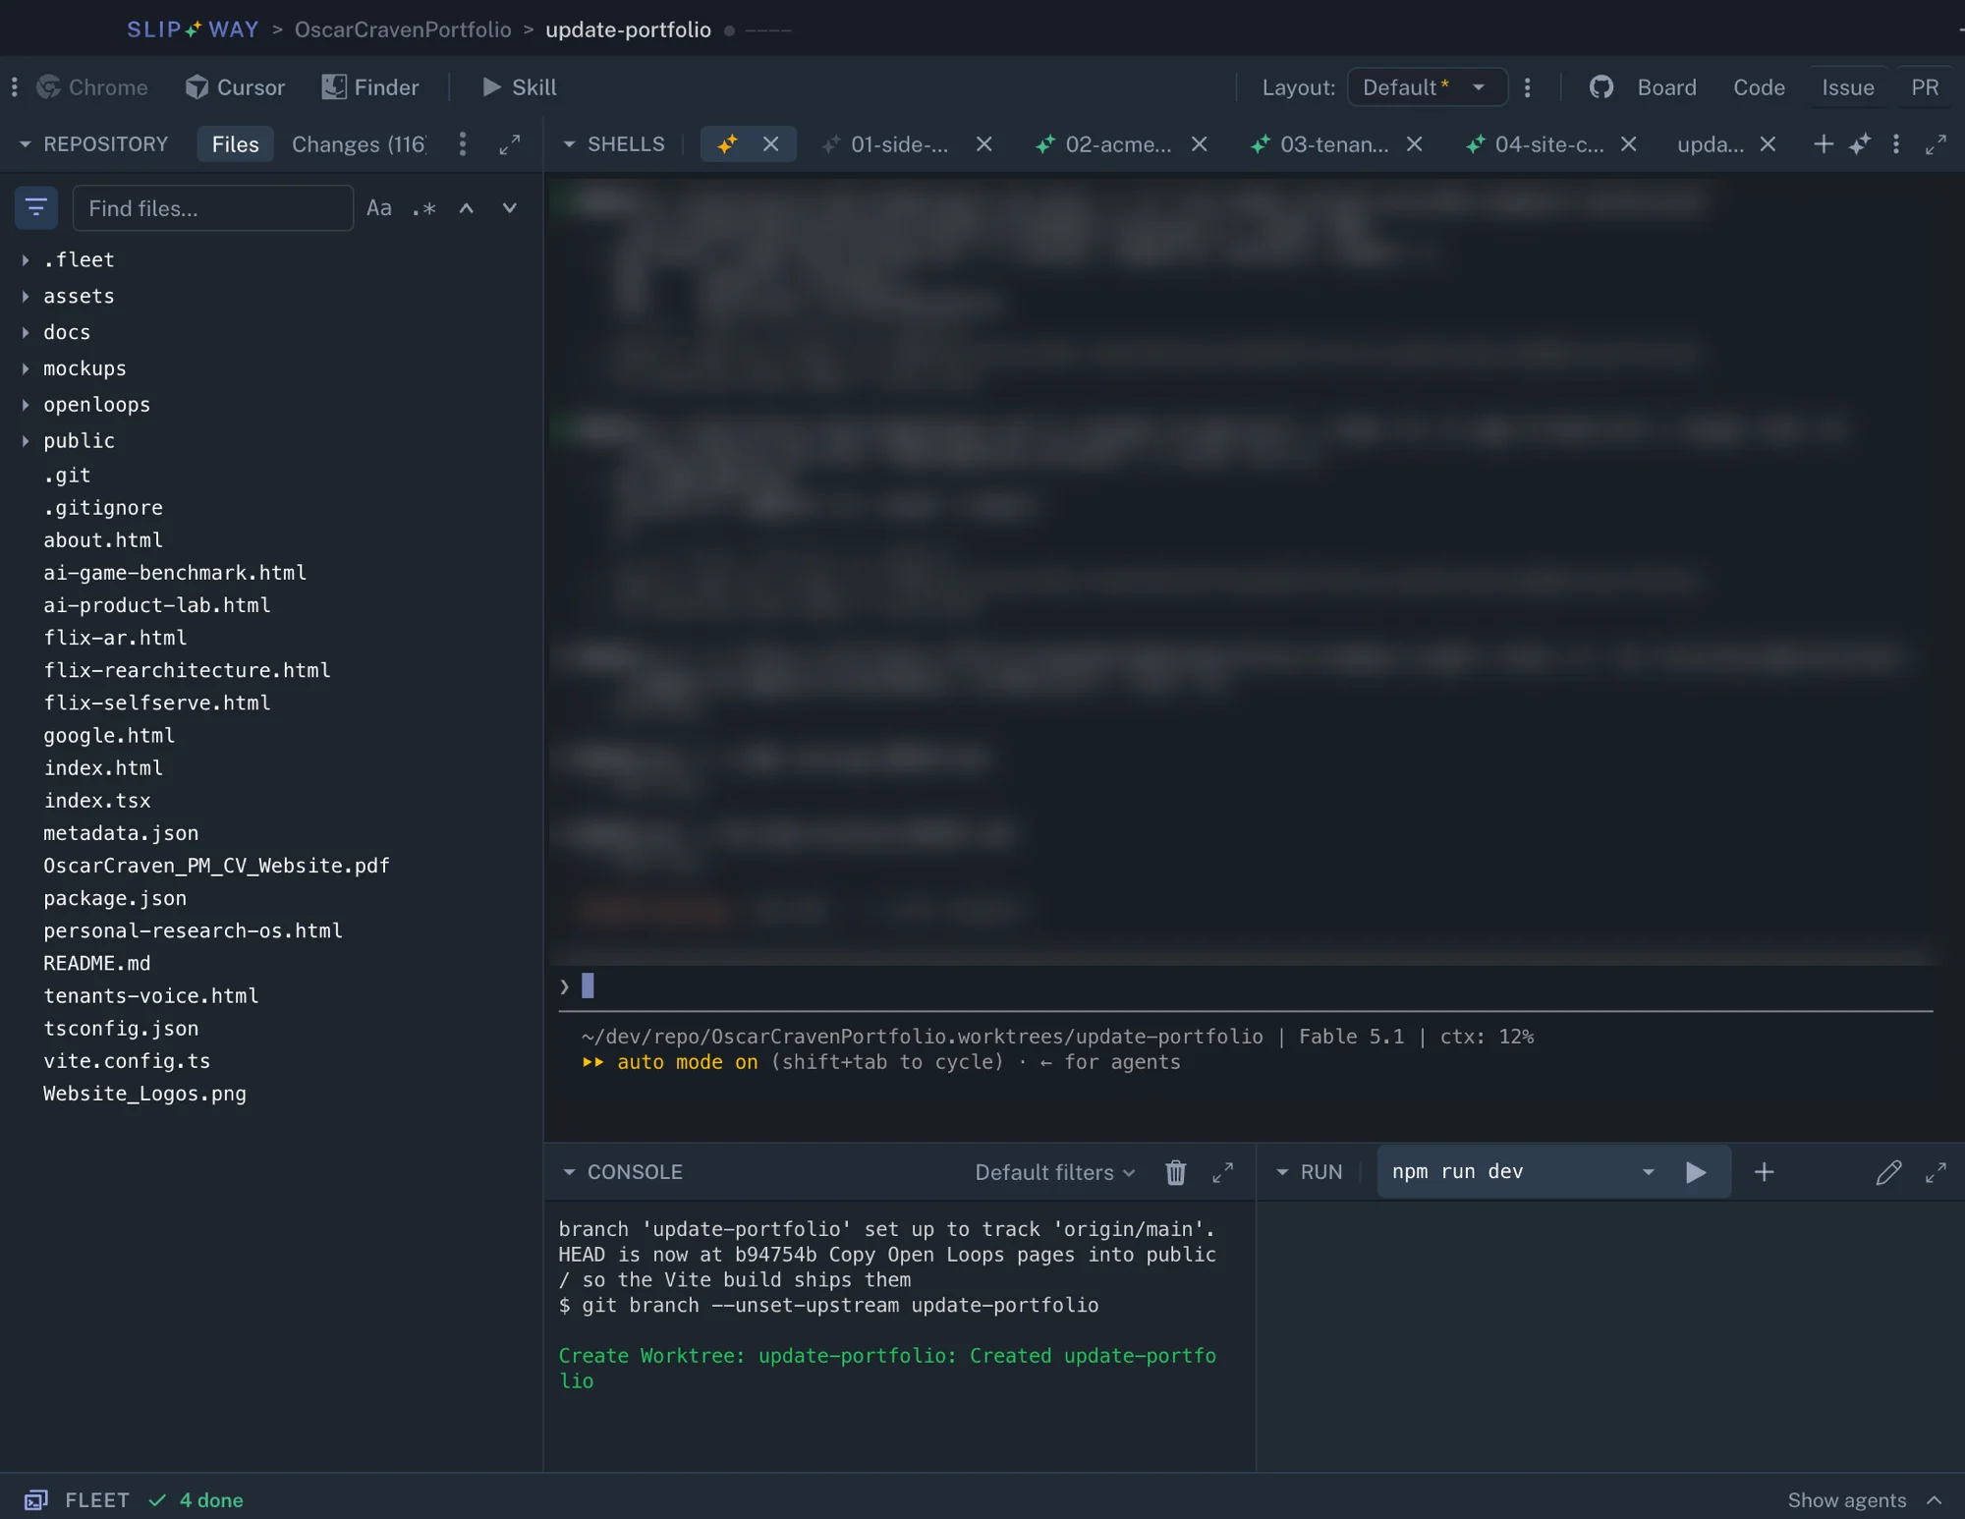1965x1519 pixels.
Task: Open the Layout Default dropdown
Action: pyautogui.click(x=1427, y=87)
